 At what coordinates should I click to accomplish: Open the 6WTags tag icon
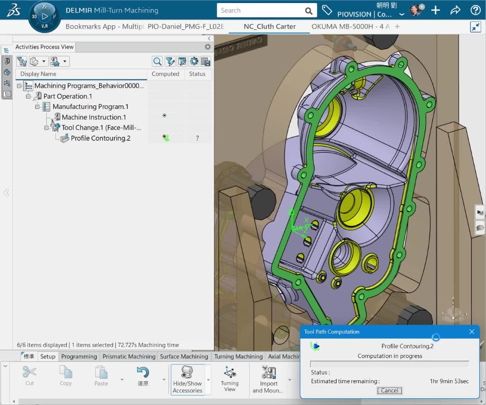coord(327,10)
